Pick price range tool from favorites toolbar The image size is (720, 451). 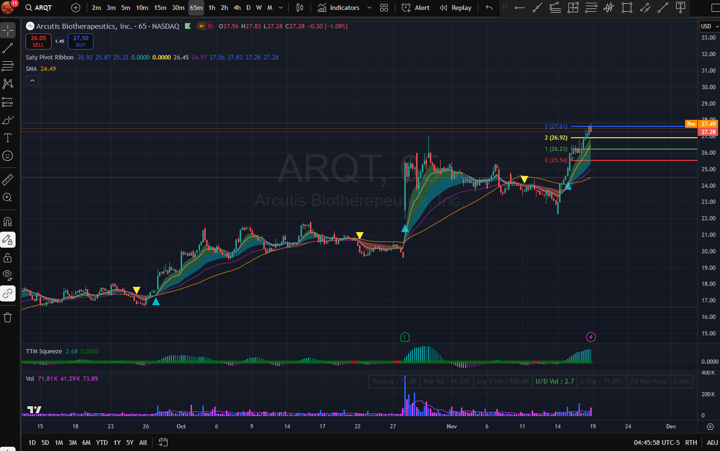(573, 8)
